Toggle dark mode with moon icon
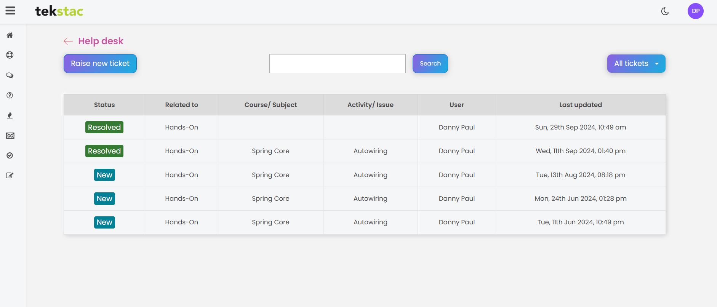717x307 pixels. pyautogui.click(x=665, y=11)
